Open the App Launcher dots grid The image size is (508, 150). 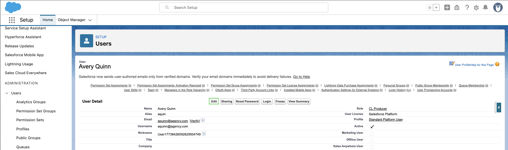point(12,20)
